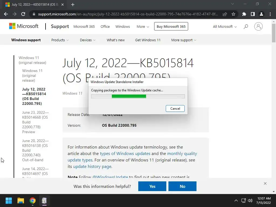Click the Microsoft logo
Image resolution: width=276 pixels, height=207 pixels.
(x=24, y=26)
